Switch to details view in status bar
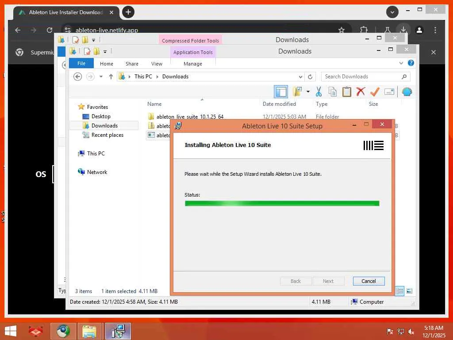This screenshot has height=340, width=453. (399, 291)
